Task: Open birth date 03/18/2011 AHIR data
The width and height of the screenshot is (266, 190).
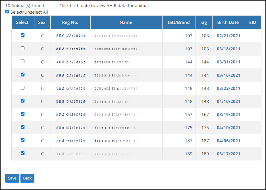Action: tap(228, 49)
